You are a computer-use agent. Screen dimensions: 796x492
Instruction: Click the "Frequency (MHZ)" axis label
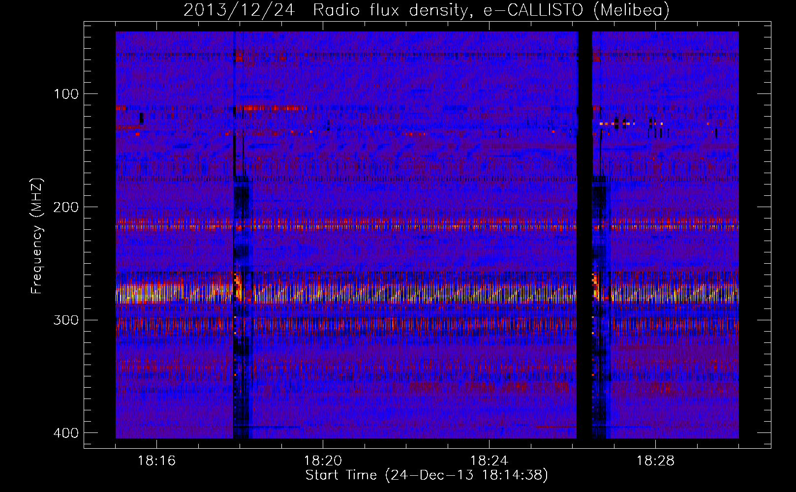click(x=37, y=236)
